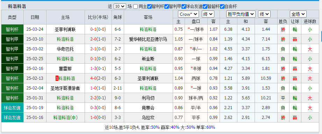322x134 pixels.
Task: Click home team 华奇巴托
Action: click(65, 49)
